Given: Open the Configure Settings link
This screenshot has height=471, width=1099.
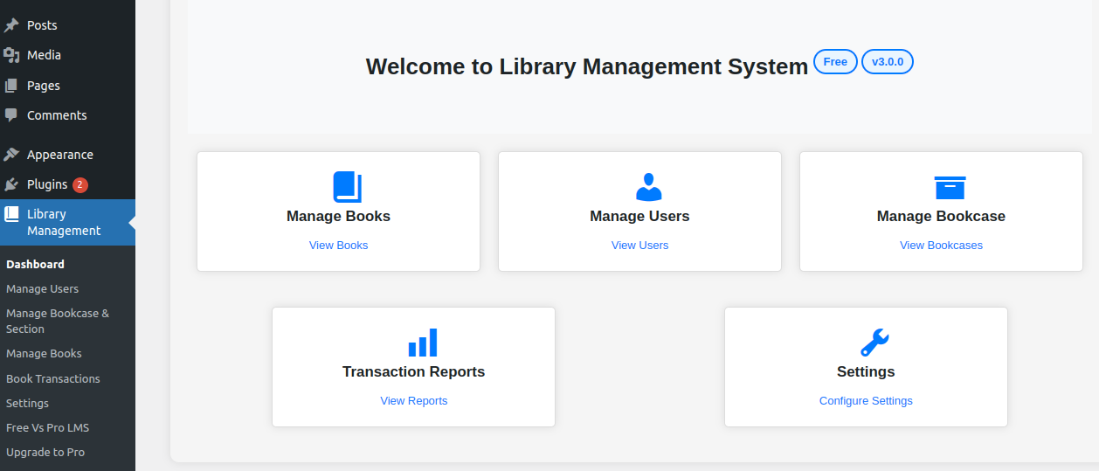Looking at the screenshot, I should click(866, 400).
